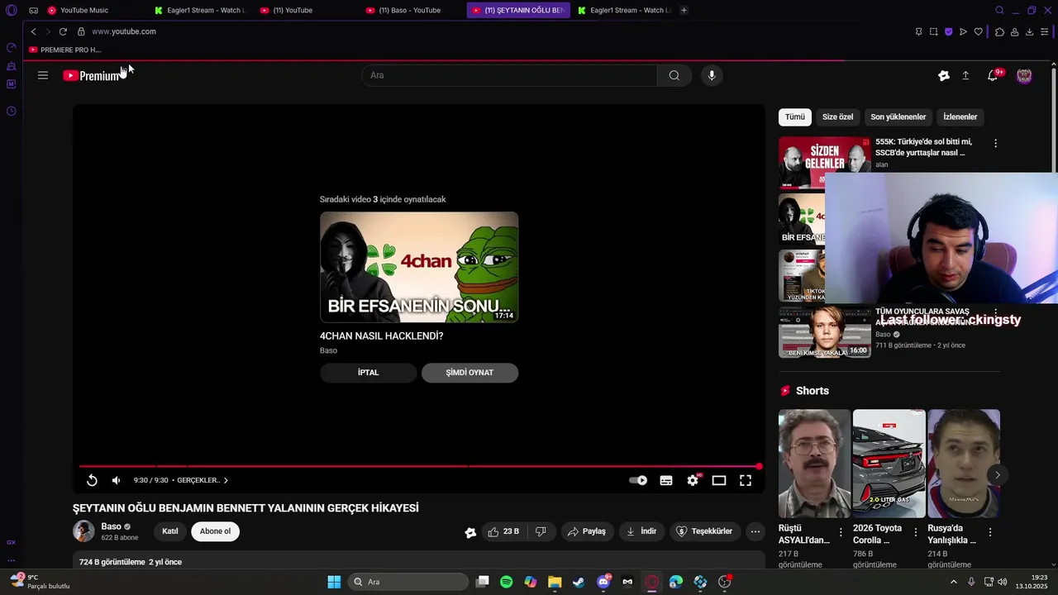The height and width of the screenshot is (595, 1058).
Task: Open options for 2026 Toyota Corolla short
Action: pos(915,533)
